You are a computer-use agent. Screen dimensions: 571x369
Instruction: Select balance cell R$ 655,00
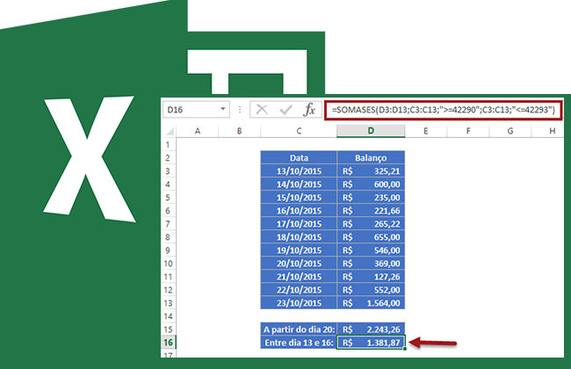click(x=371, y=236)
